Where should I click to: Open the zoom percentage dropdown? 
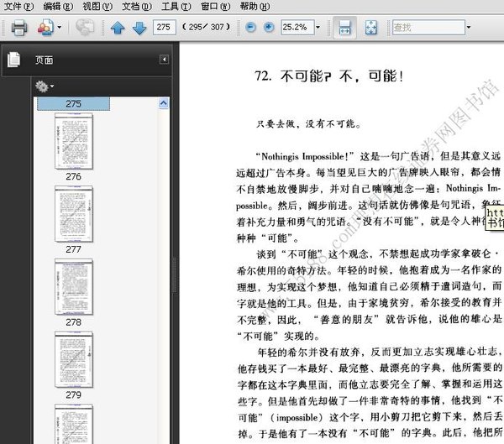[x=318, y=28]
